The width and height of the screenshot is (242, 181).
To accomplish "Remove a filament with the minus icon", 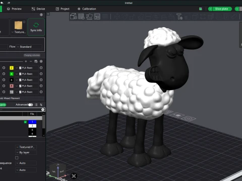I will coord(31,61).
